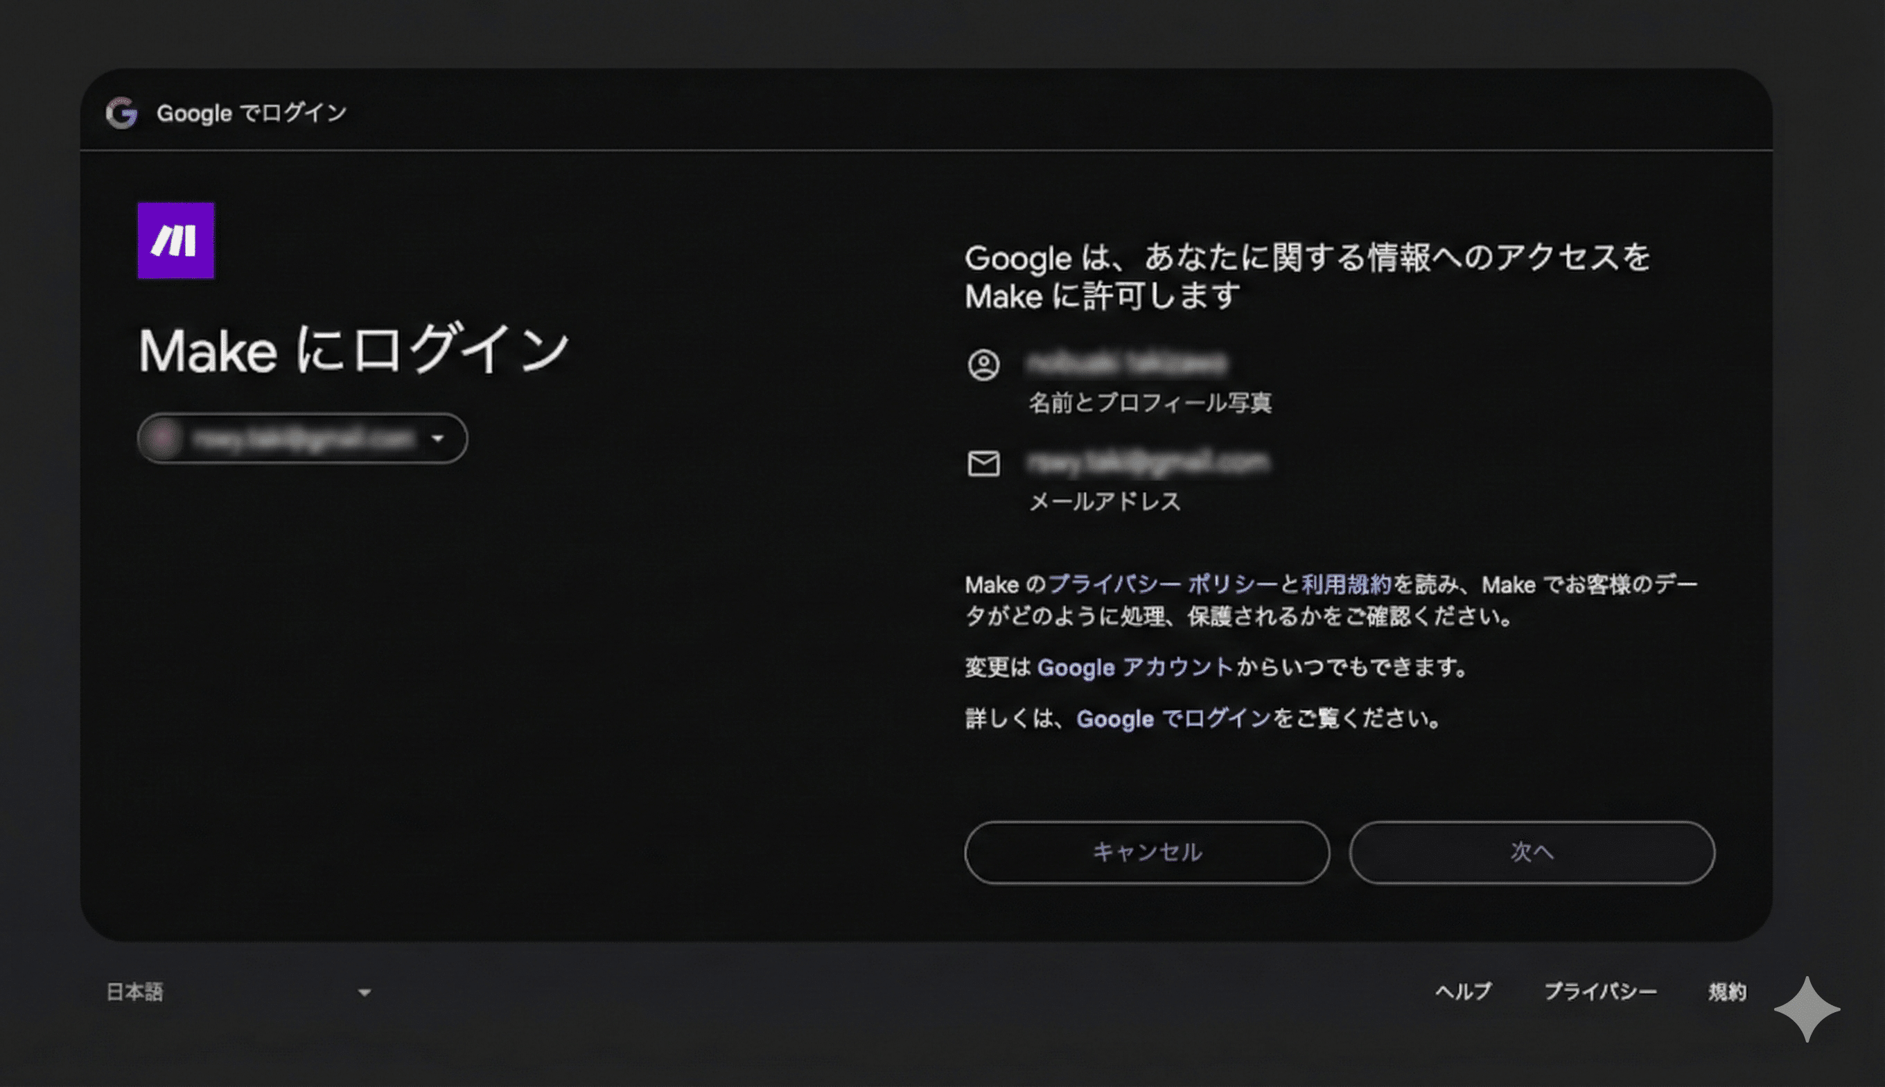Screen dimensions: 1885x1087
Task: Open the Google アカウント link
Action: 1134,667
